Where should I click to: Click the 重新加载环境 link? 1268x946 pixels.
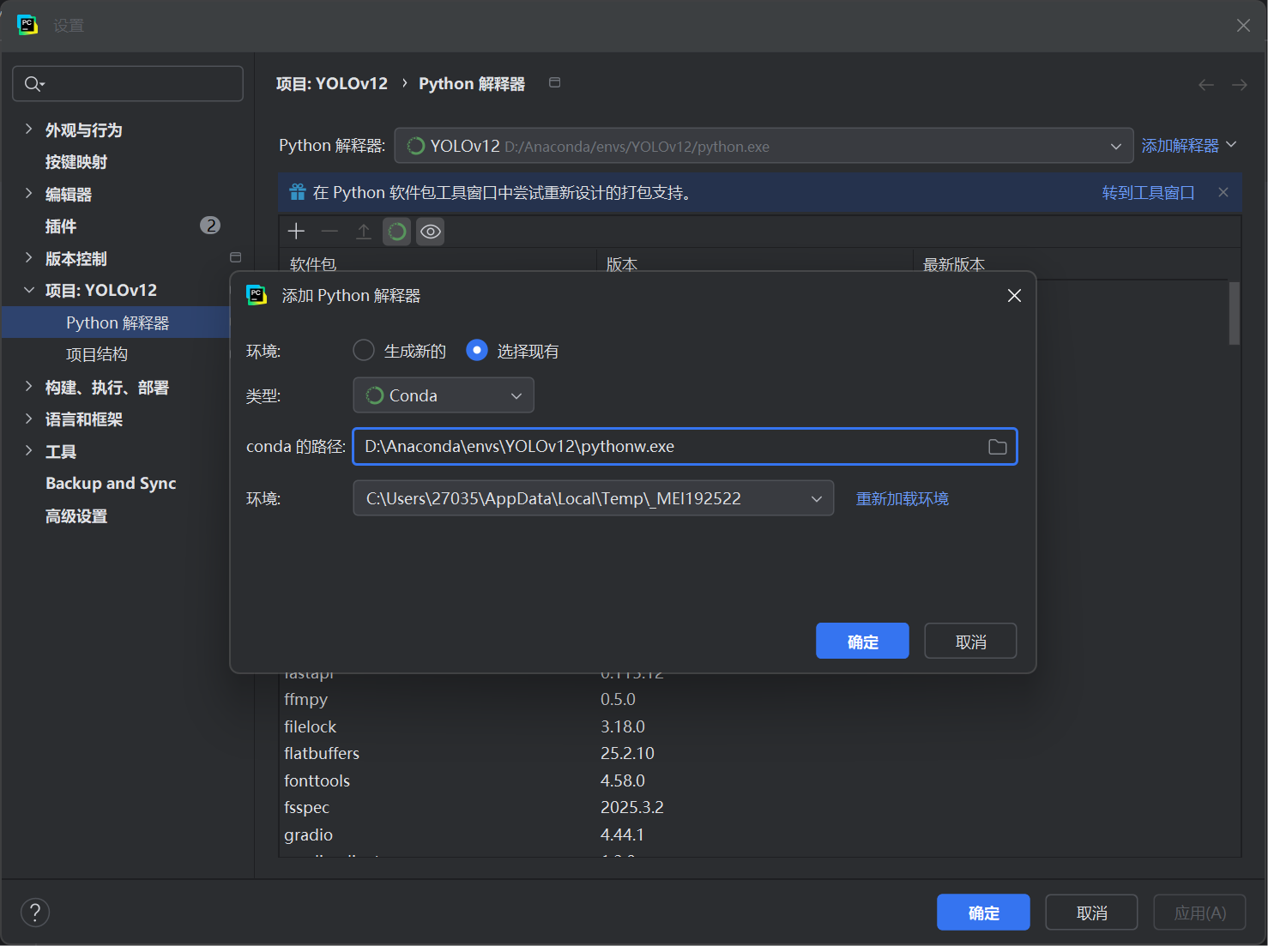tap(903, 498)
